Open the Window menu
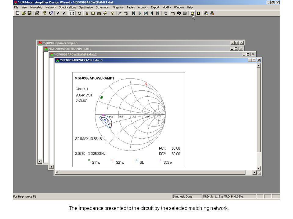 click(179, 7)
